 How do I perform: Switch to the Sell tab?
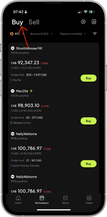click(x=34, y=22)
